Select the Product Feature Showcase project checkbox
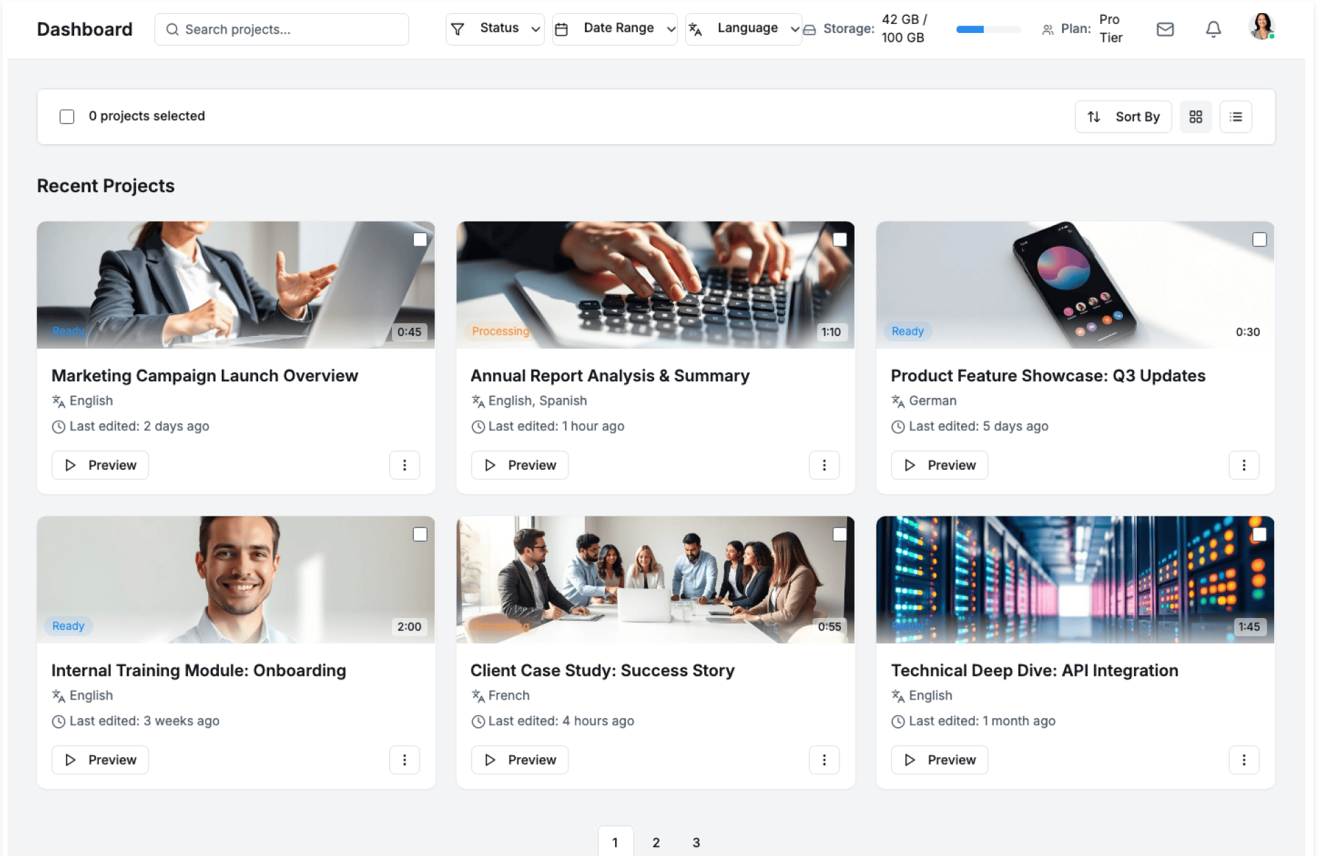The height and width of the screenshot is (856, 1318). point(1259,239)
